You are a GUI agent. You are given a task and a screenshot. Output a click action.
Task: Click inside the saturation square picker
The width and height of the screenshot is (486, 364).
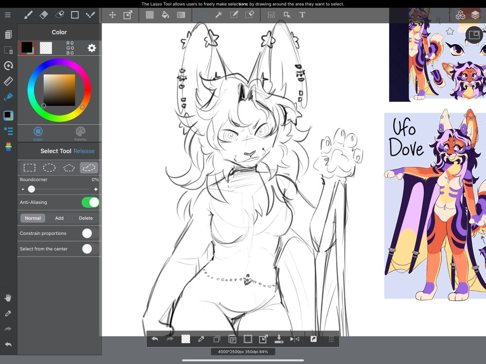[x=59, y=90]
